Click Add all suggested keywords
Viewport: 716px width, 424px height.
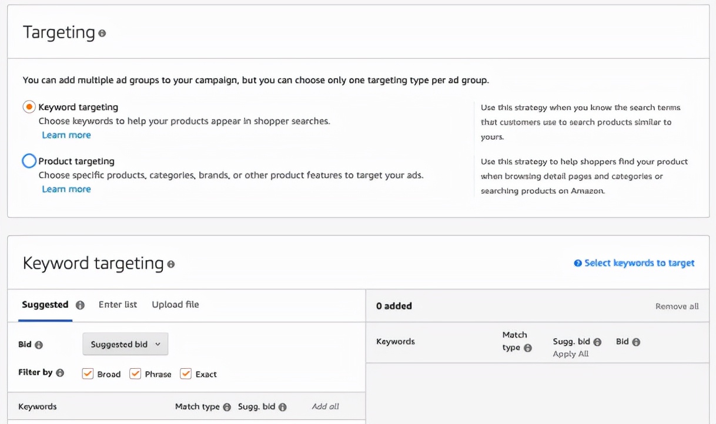click(x=325, y=406)
